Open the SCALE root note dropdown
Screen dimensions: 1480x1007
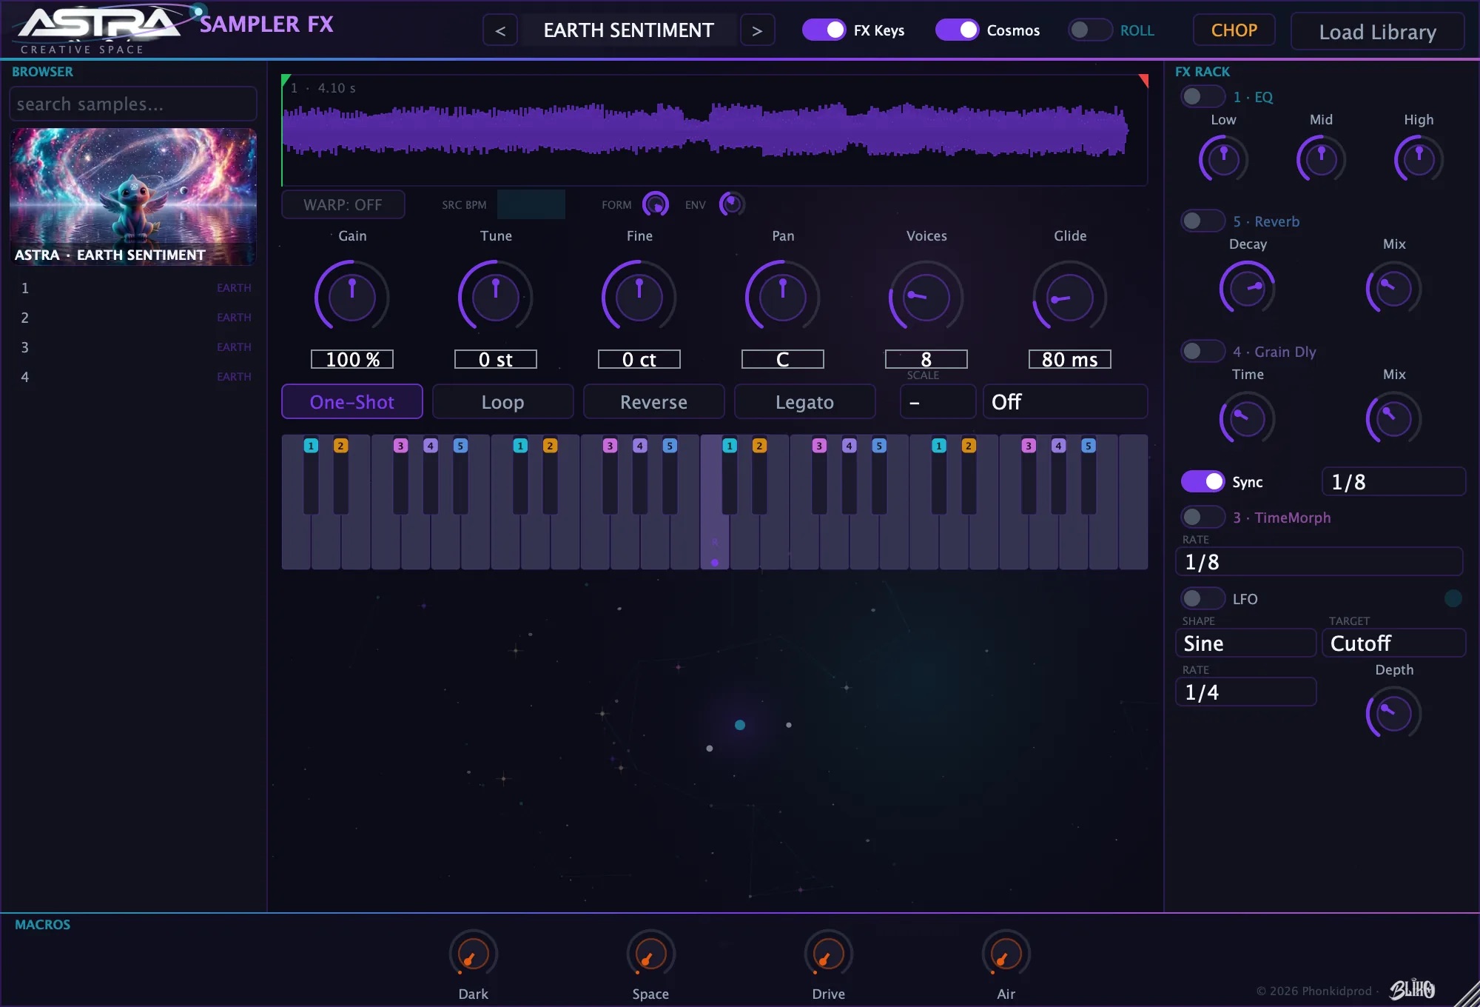[938, 401]
